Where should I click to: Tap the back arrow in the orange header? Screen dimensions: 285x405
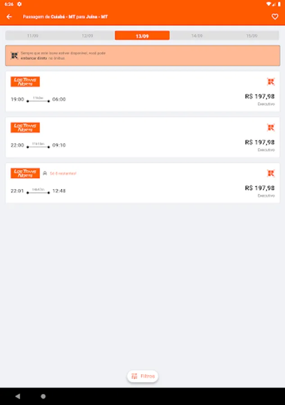[9, 16]
